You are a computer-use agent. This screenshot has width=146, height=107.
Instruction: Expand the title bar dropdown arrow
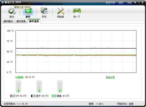(x=135, y=3)
